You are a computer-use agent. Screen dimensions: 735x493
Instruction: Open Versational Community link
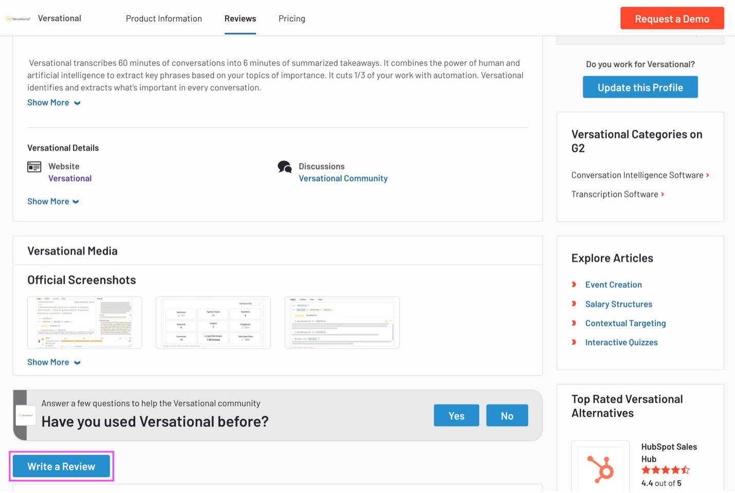(343, 178)
